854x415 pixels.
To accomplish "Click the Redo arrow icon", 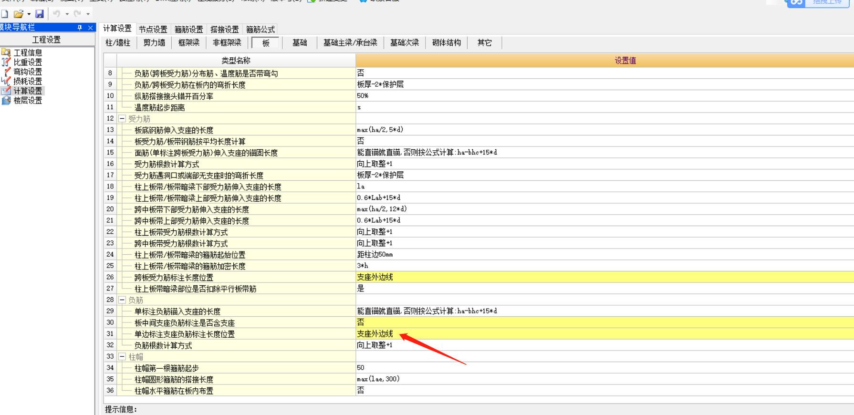I will click(x=77, y=14).
